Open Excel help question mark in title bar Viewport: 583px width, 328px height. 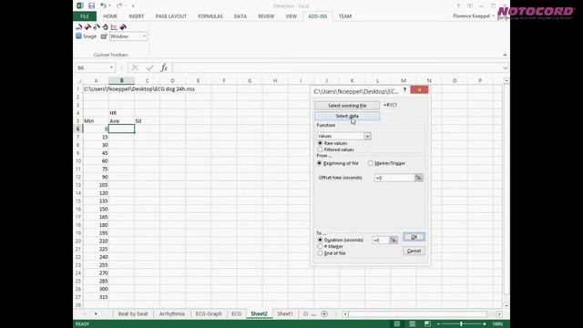click(x=458, y=5)
